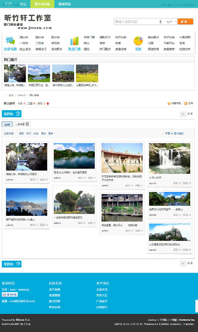This screenshot has width=198, height=332.
Task: Toggle the new-window checkbox in filter bar
Action: pos(163,134)
